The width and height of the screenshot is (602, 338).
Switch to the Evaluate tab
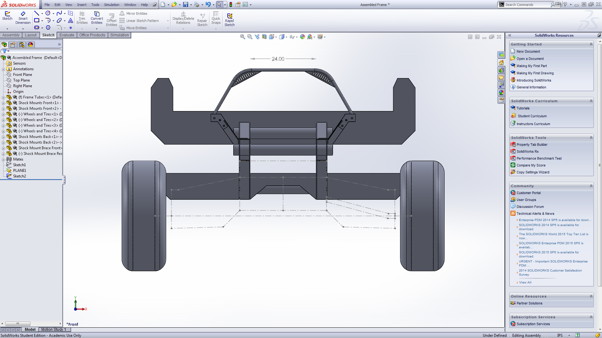click(67, 35)
